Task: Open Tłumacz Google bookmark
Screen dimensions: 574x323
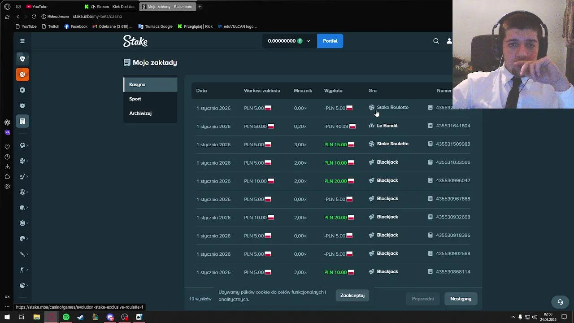Action: (155, 26)
